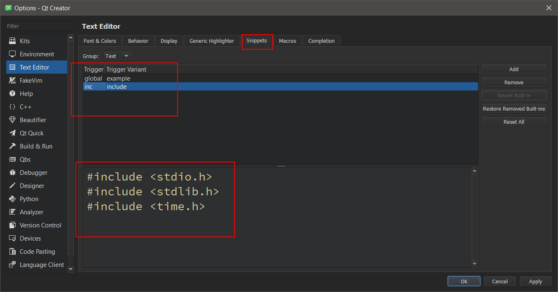Click the Python snake icon
The height and width of the screenshot is (292, 558).
pos(12,199)
